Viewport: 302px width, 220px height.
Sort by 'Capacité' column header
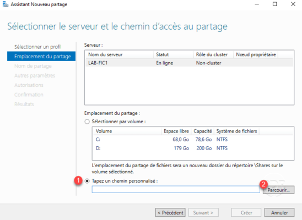click(x=202, y=131)
